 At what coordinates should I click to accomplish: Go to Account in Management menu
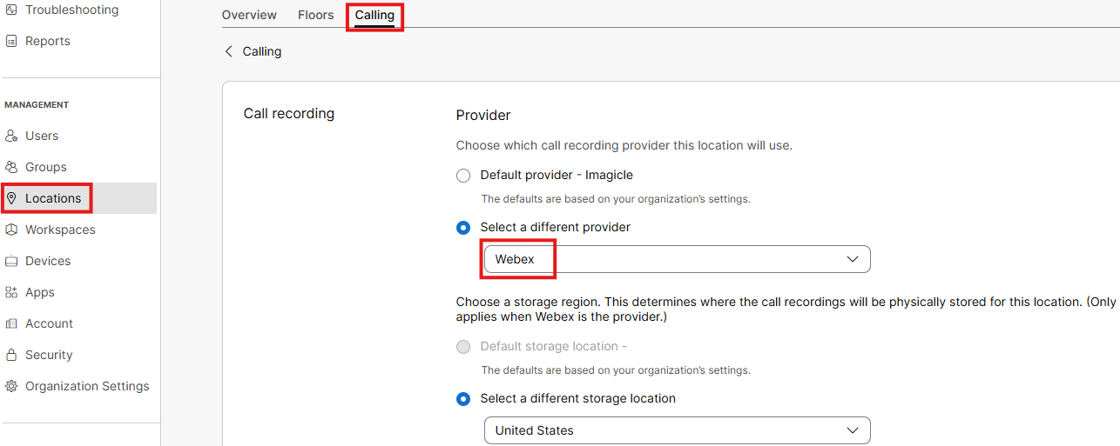[49, 323]
